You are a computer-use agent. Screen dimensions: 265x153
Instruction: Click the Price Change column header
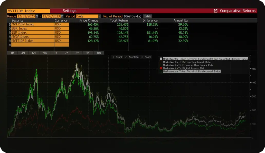(89, 20)
